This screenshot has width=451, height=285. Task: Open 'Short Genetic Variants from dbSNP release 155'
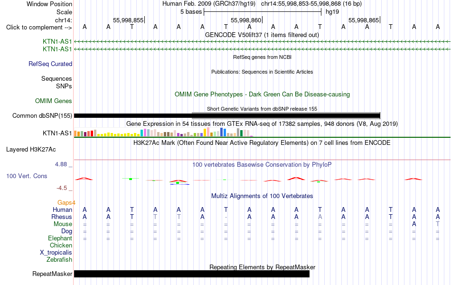click(x=262, y=109)
